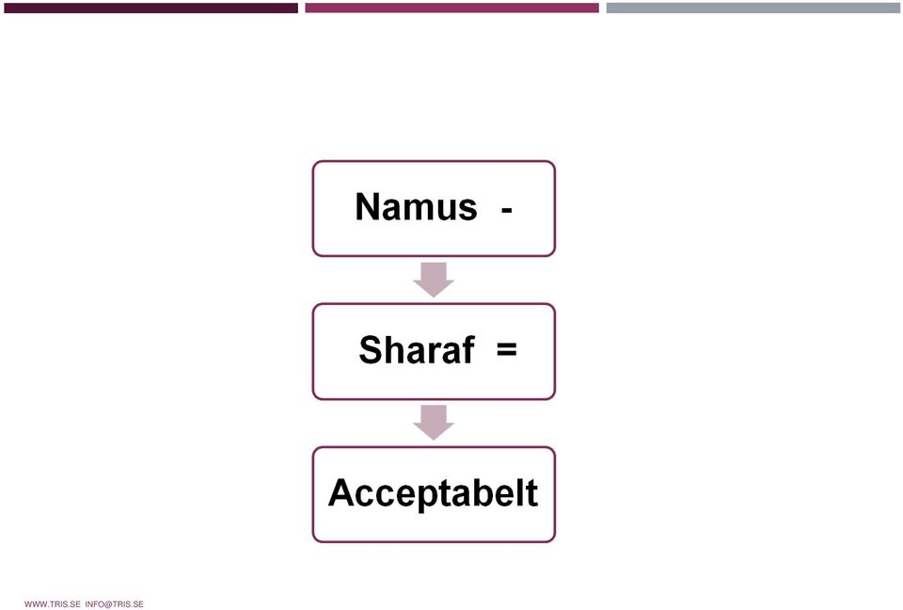Click the INFO@TRIS.SE email link
The width and height of the screenshot is (903, 610).
[x=114, y=604]
